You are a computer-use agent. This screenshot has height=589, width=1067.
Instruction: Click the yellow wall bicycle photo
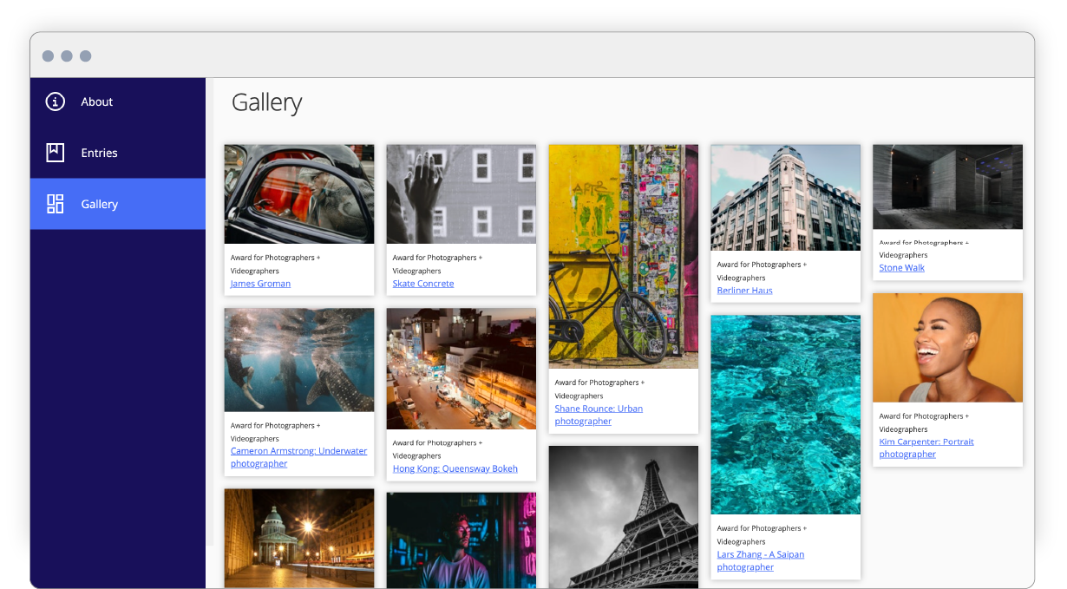click(623, 256)
